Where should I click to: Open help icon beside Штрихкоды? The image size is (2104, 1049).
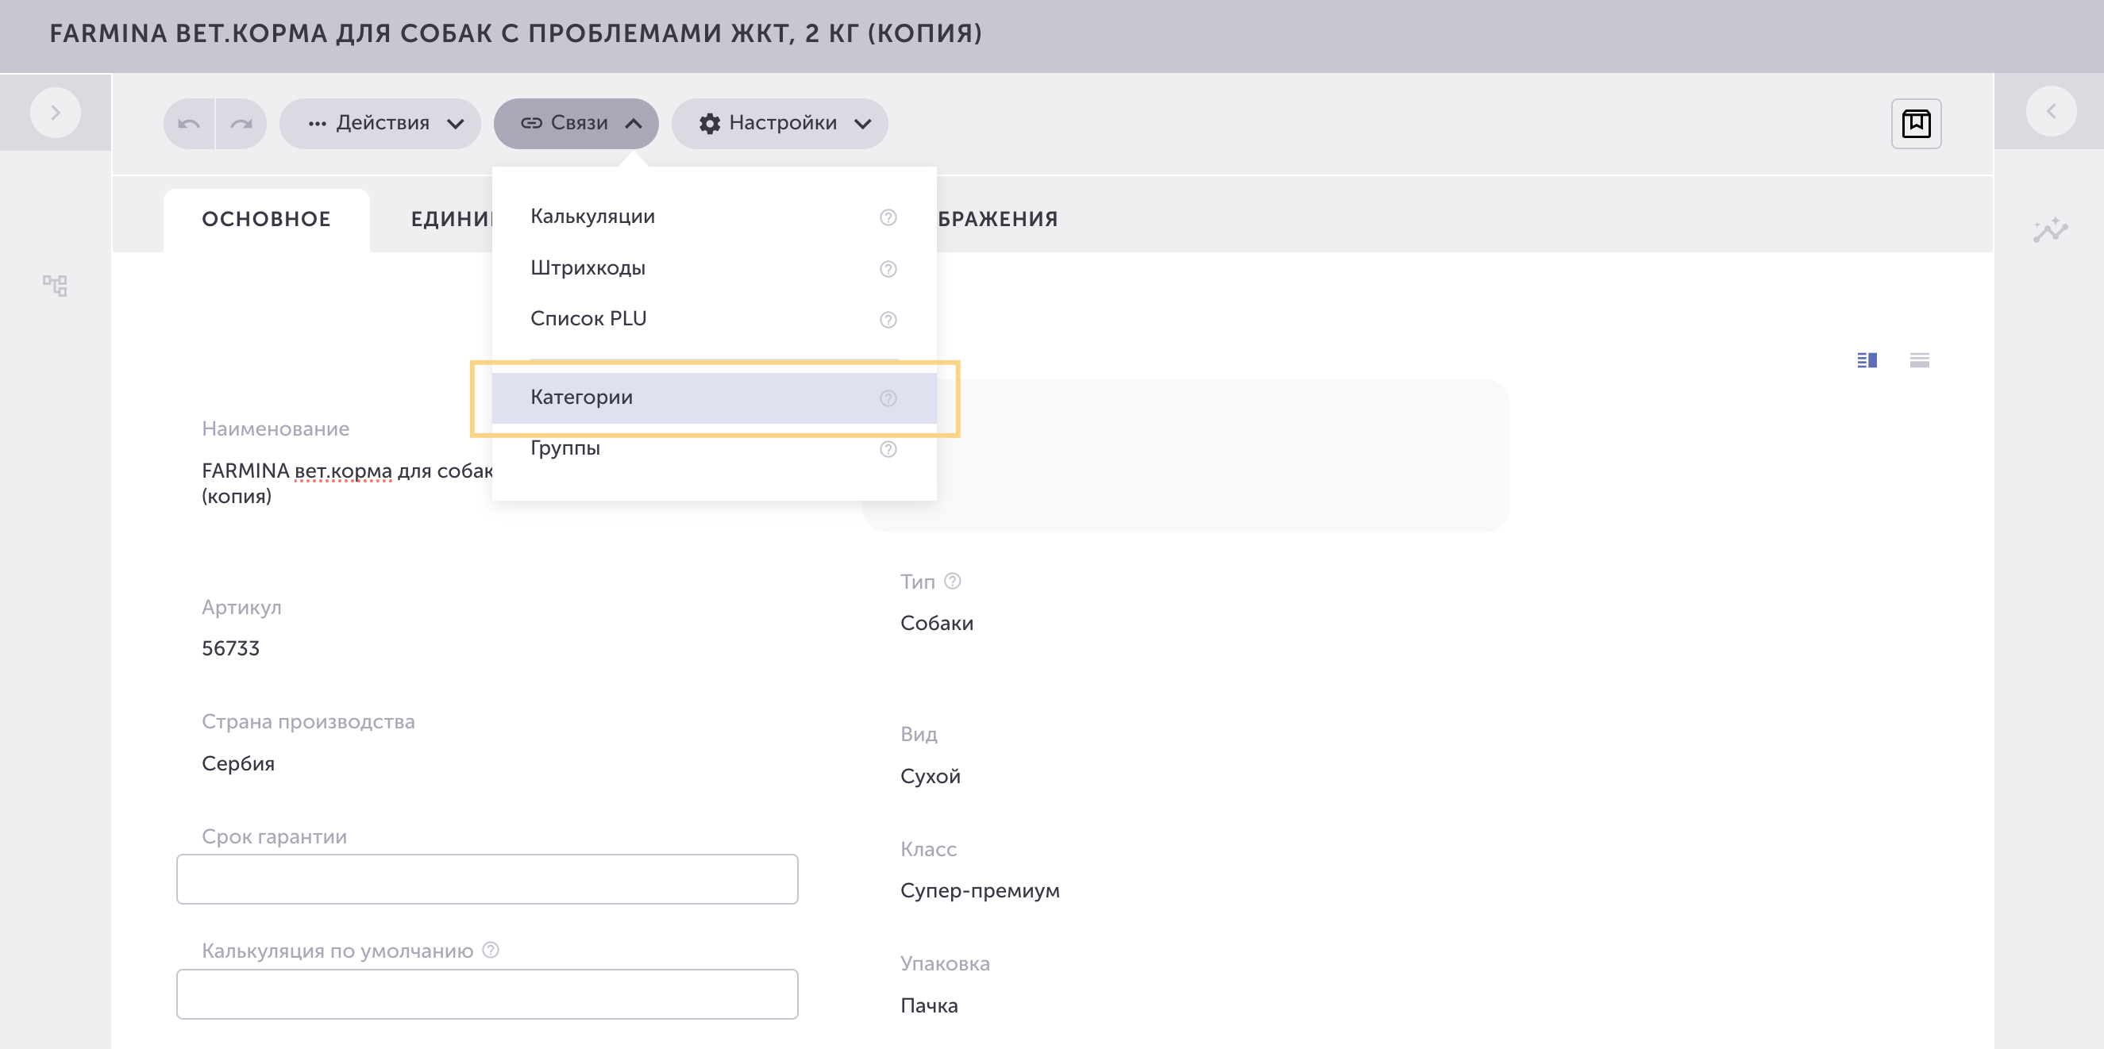tap(888, 268)
